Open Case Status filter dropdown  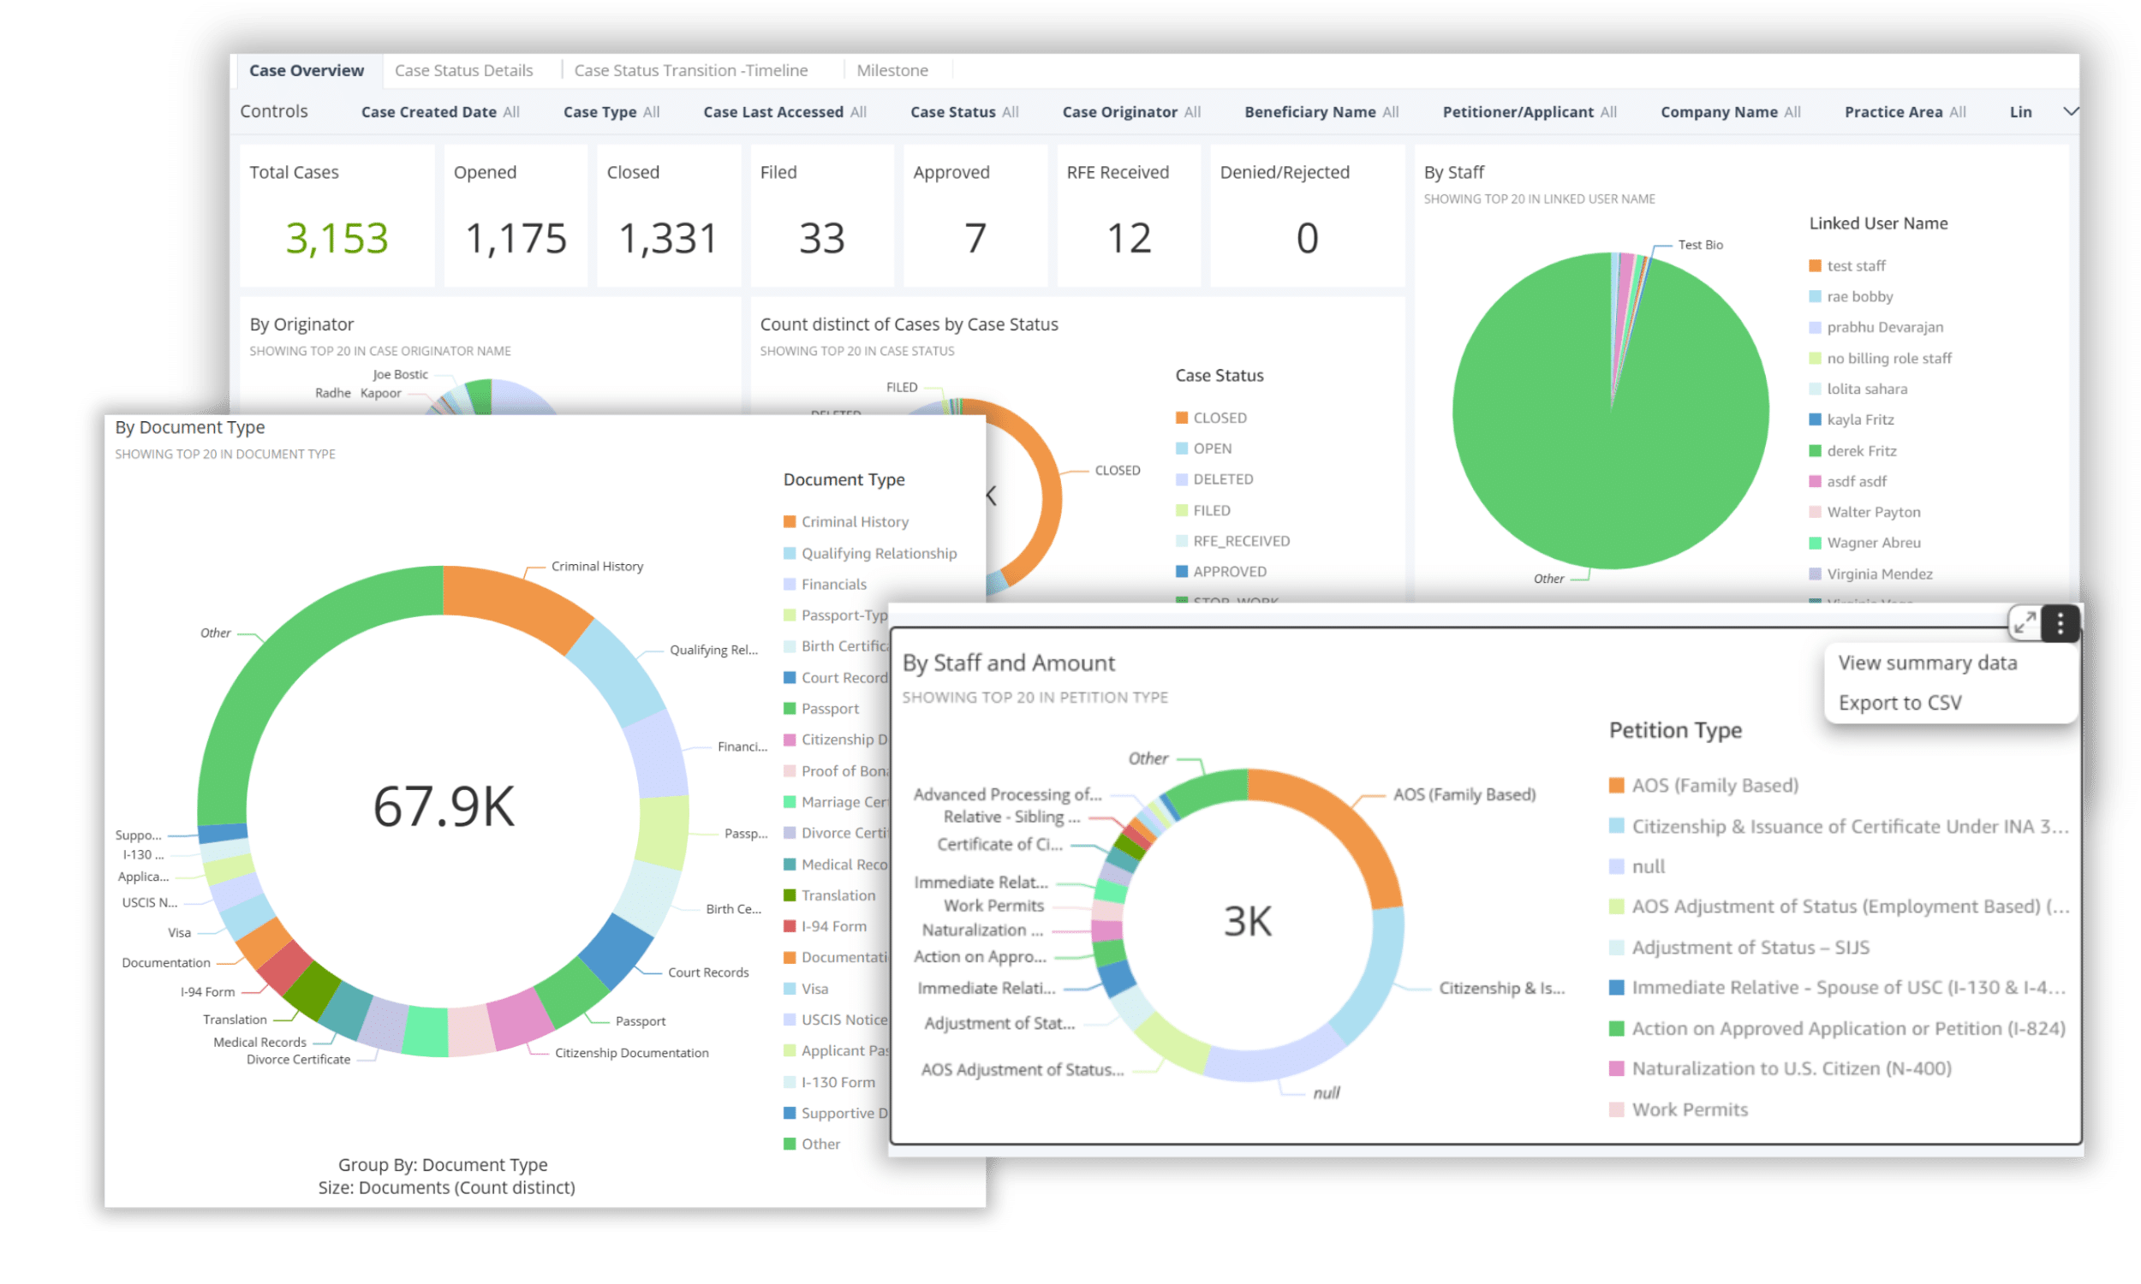point(963,112)
